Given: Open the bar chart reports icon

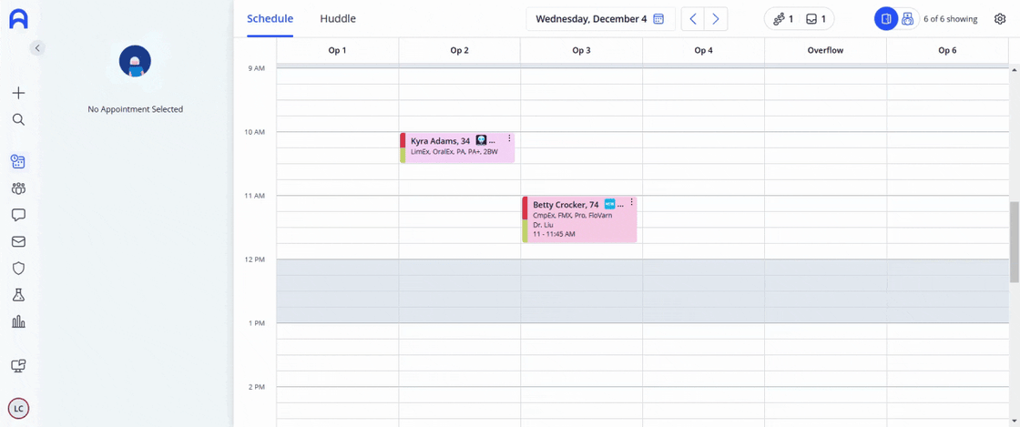Looking at the screenshot, I should click(19, 321).
